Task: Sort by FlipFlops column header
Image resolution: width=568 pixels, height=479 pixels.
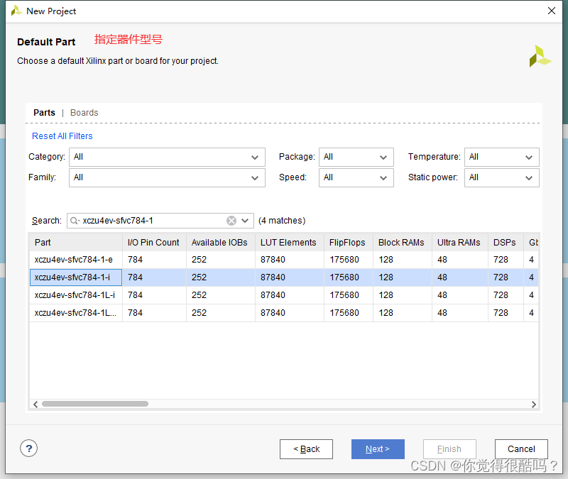Action: [349, 242]
